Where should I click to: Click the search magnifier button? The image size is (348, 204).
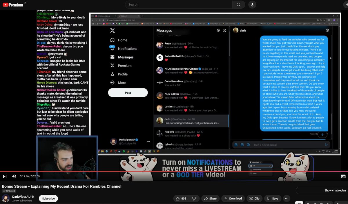[239, 5]
